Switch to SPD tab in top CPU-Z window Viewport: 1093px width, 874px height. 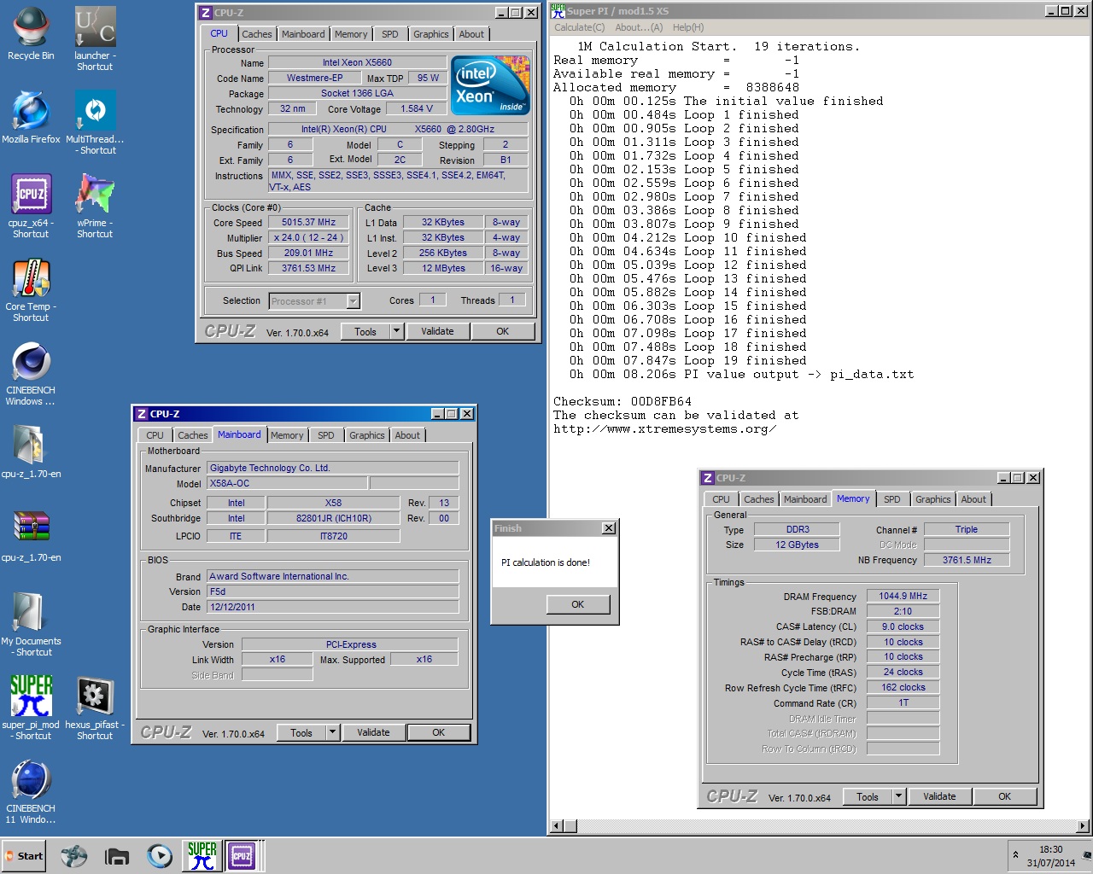click(x=390, y=34)
